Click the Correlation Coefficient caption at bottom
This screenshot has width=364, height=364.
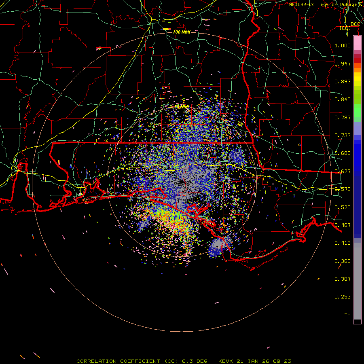click(184, 361)
